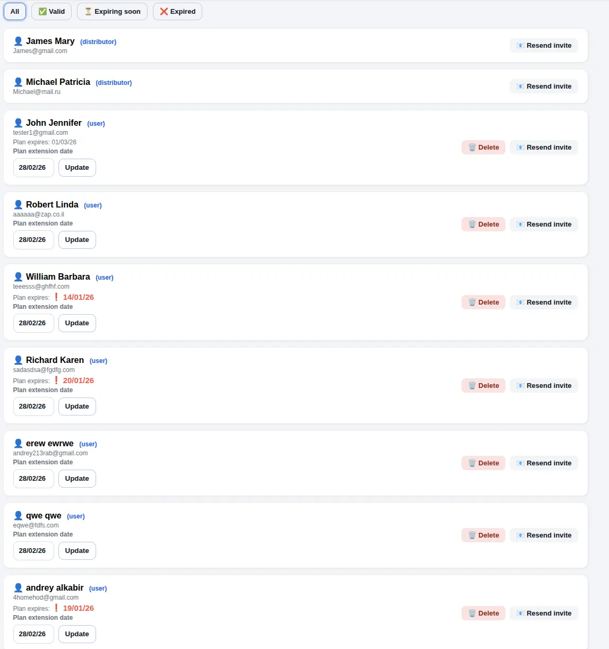Update andrey alkabir's plan extension date
The height and width of the screenshot is (649, 609).
pyautogui.click(x=77, y=634)
